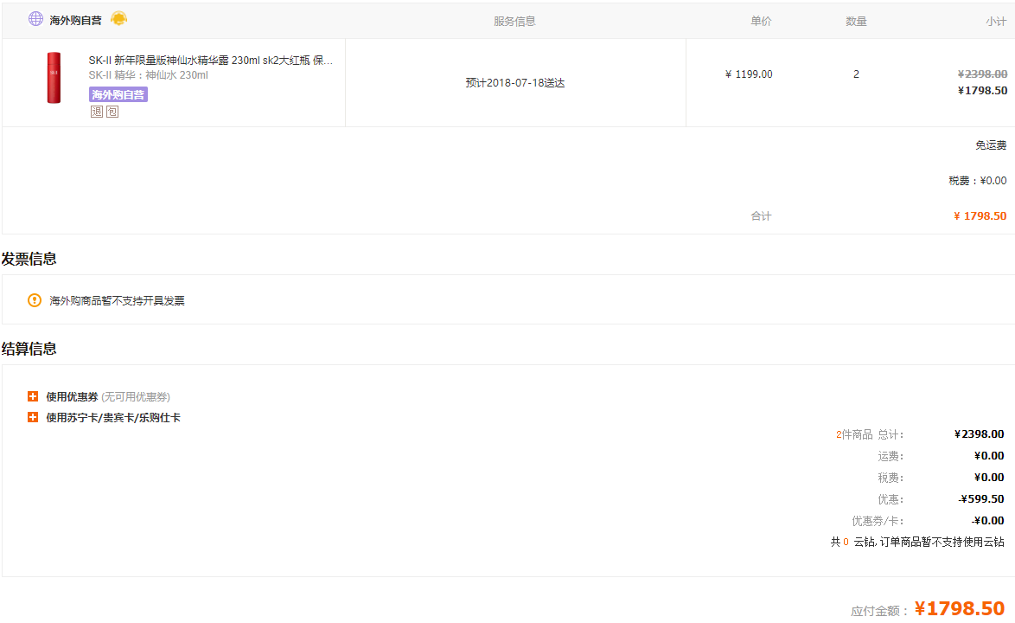This screenshot has height=623, width=1015.
Task: Click the orange ¥ 1798.50 beside 合计
Action: (x=980, y=216)
